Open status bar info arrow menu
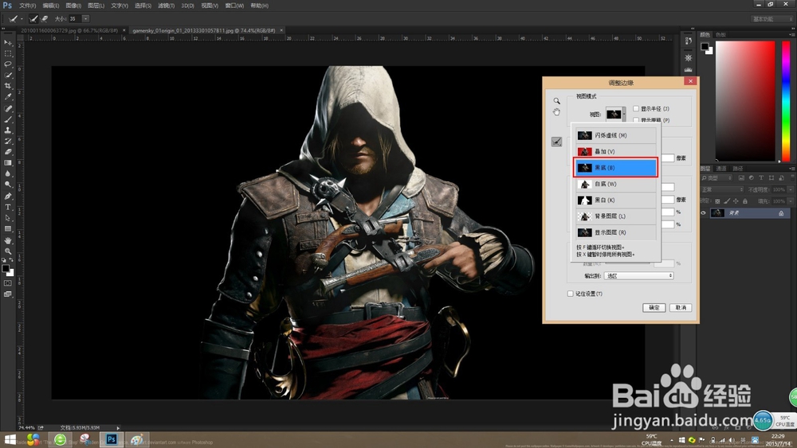The image size is (797, 448). [119, 427]
